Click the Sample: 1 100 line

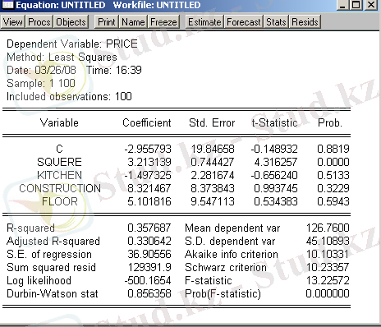pyautogui.click(x=41, y=83)
